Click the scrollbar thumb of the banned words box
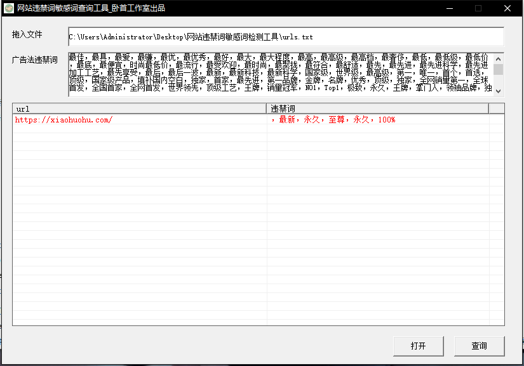 tap(498, 69)
